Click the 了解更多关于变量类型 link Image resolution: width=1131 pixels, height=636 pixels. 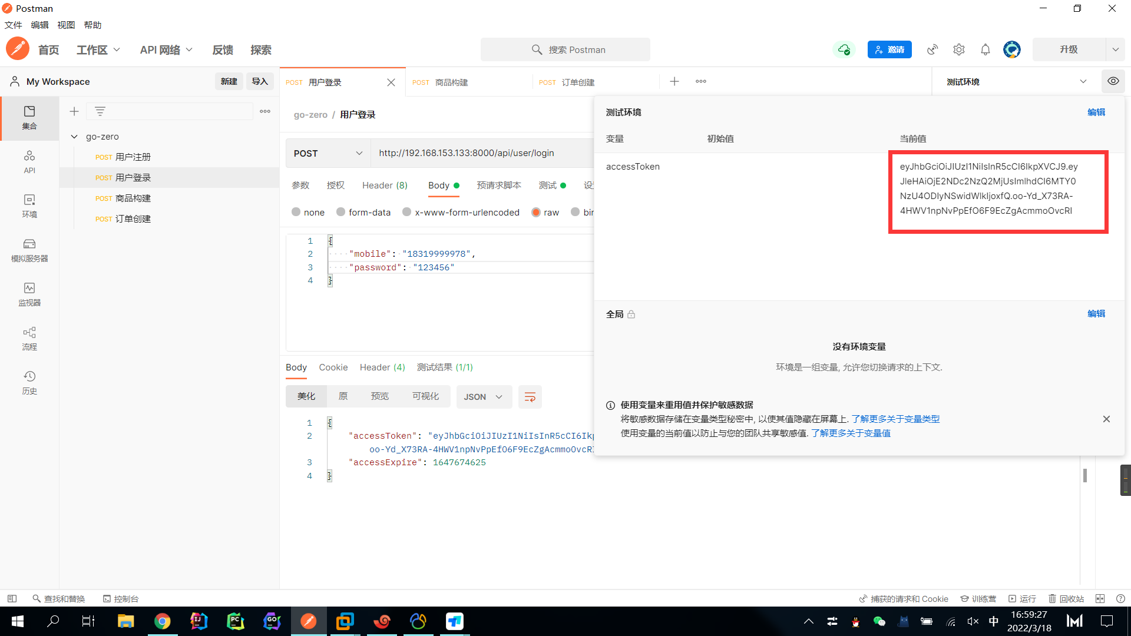(x=895, y=419)
